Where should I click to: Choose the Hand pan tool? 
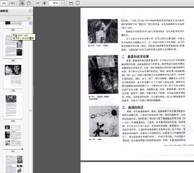point(28,3)
